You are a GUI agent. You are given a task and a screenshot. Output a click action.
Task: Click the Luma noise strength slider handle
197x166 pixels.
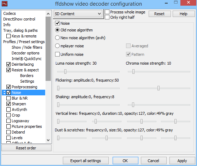click(x=65, y=71)
